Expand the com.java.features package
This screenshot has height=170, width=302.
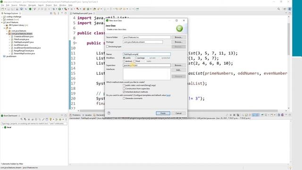[7, 31]
